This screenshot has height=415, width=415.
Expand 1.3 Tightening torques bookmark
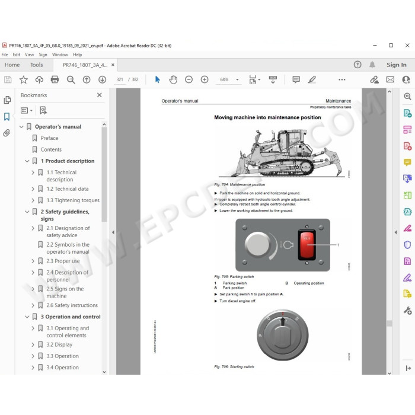pyautogui.click(x=33, y=200)
